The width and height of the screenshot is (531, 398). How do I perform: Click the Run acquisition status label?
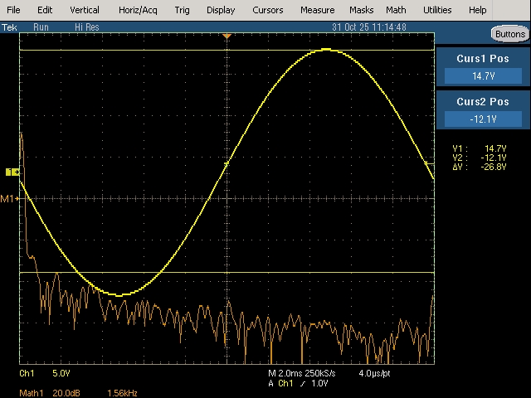click(41, 27)
